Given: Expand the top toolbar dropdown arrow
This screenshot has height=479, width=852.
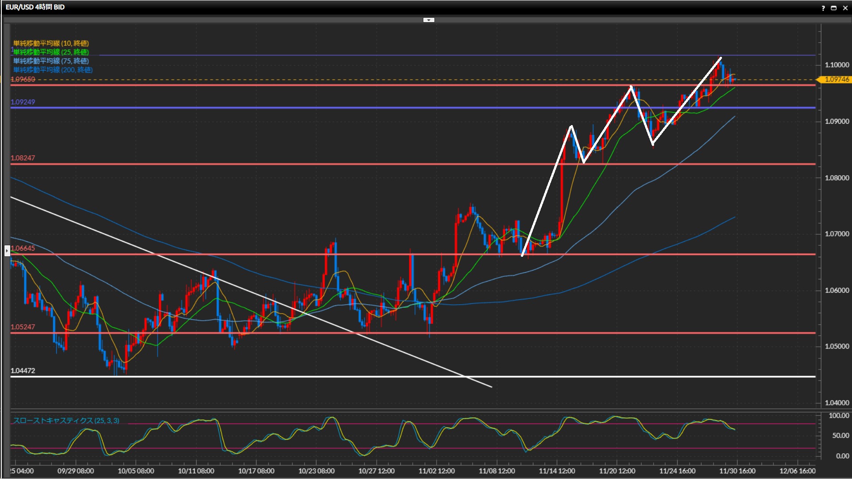Looking at the screenshot, I should pos(428,20).
